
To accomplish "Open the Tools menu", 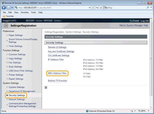I will (33, 12).
